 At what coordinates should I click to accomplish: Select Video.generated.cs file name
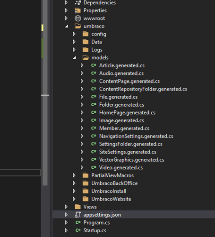(121, 168)
